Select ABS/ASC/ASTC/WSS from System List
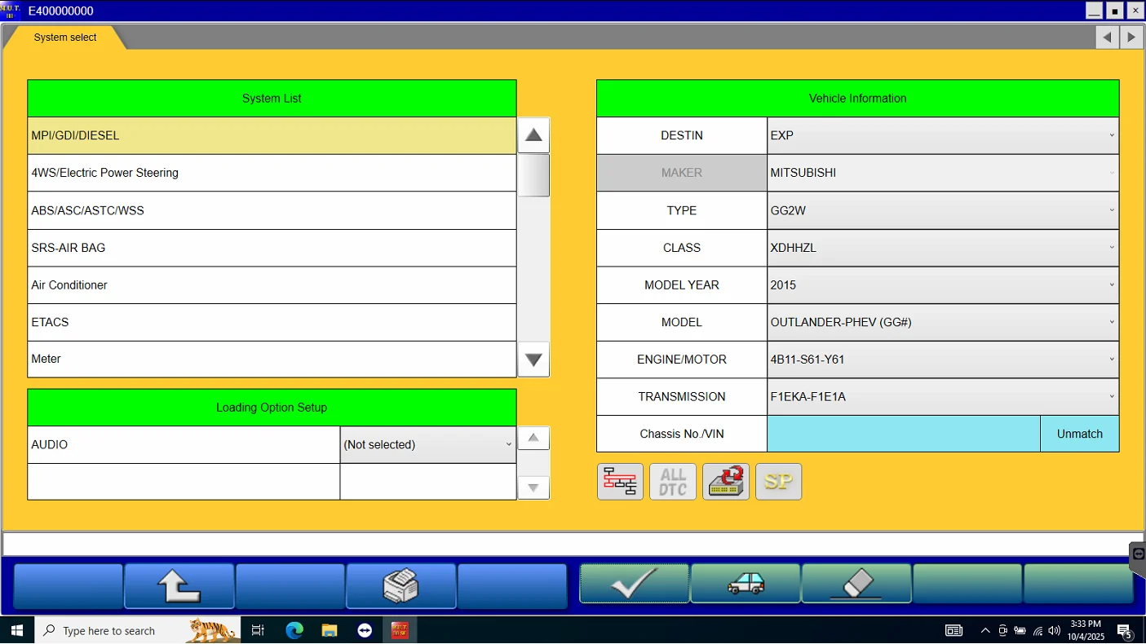 click(272, 210)
